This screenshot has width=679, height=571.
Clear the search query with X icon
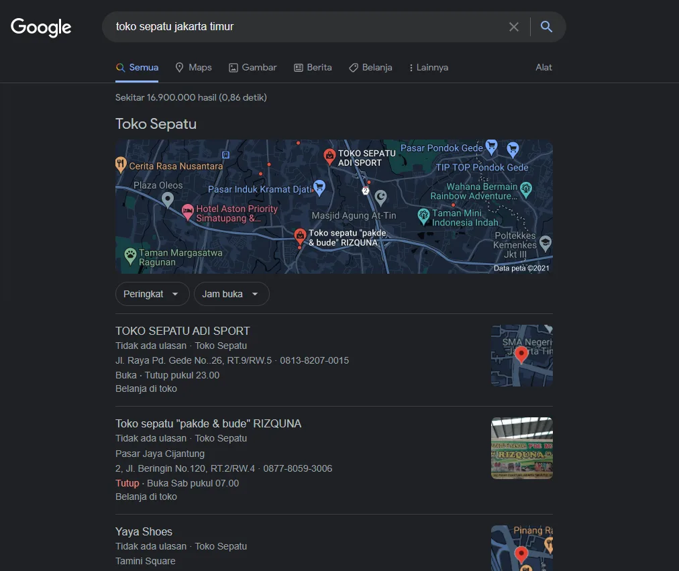pyautogui.click(x=514, y=27)
